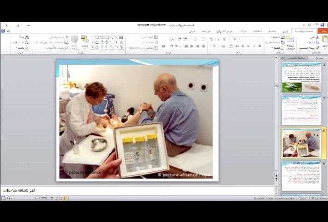
Task: Select slide 6 thumbnail in slide panel
Action: point(301,176)
